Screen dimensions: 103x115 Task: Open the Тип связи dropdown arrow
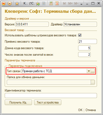click(x=89, y=71)
